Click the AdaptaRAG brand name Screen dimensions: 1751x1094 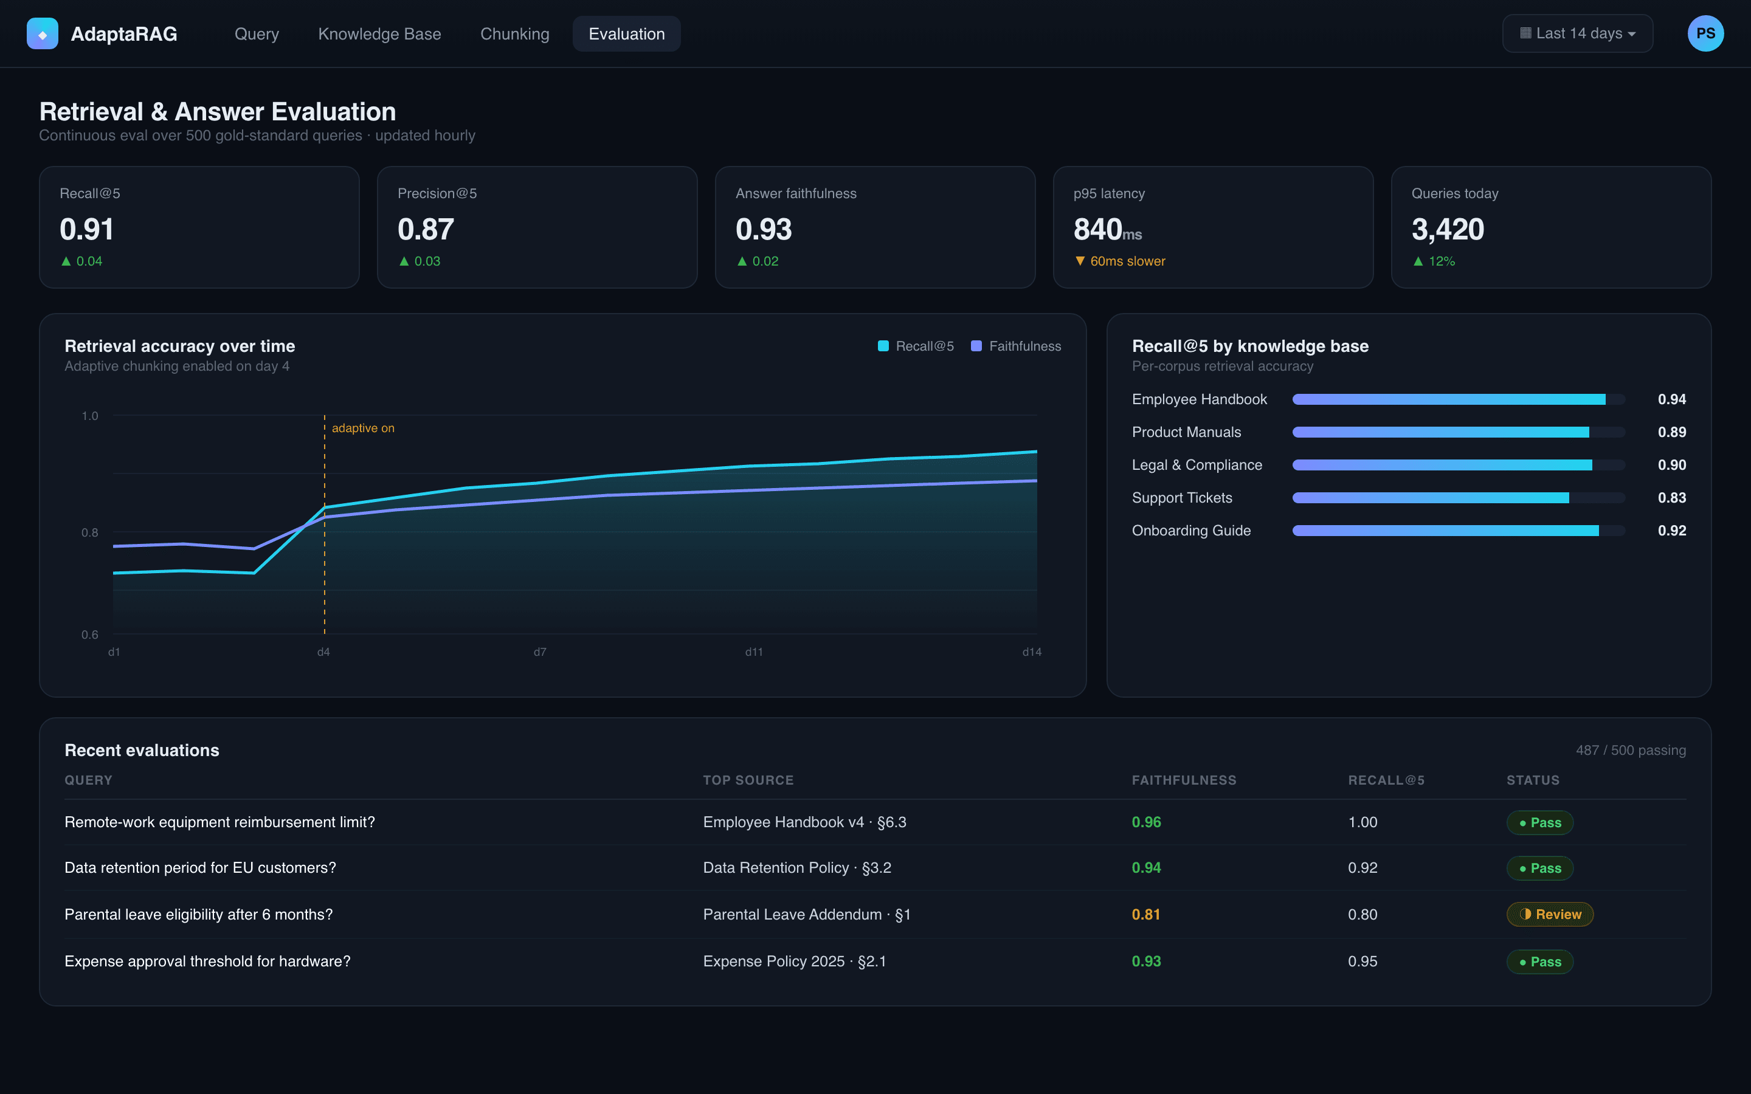click(x=124, y=34)
